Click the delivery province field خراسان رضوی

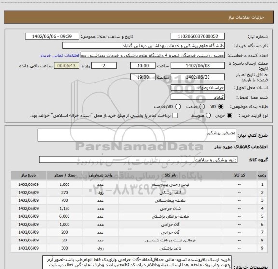tap(198, 88)
